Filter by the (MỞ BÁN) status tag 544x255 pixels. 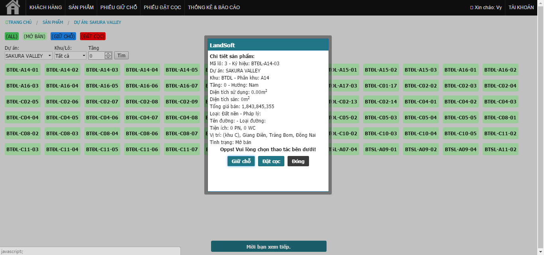pos(35,36)
